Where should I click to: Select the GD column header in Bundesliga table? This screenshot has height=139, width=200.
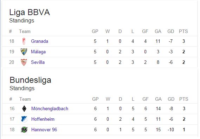(x=171, y=99)
